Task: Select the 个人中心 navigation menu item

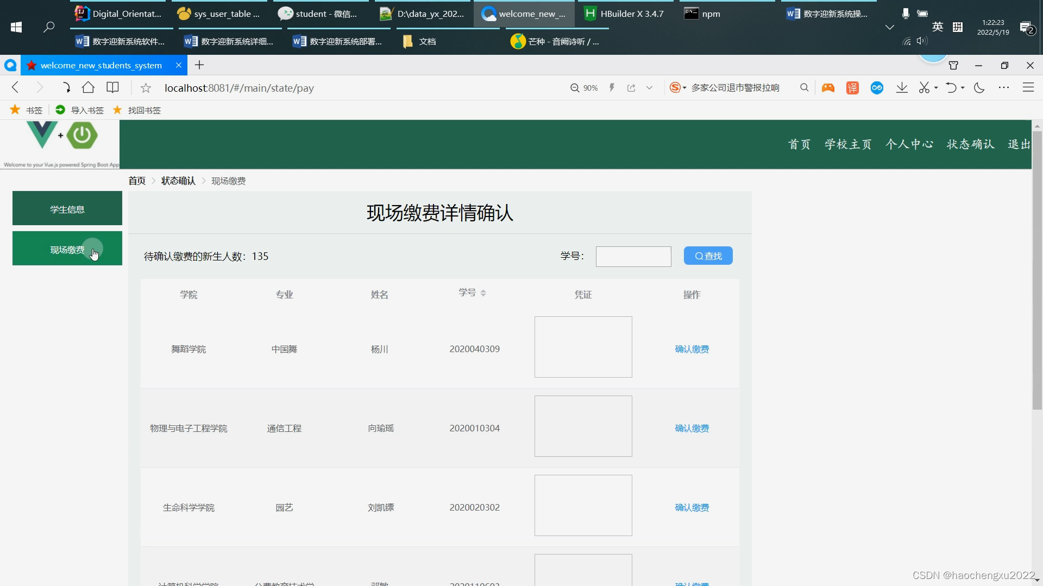Action: point(908,144)
